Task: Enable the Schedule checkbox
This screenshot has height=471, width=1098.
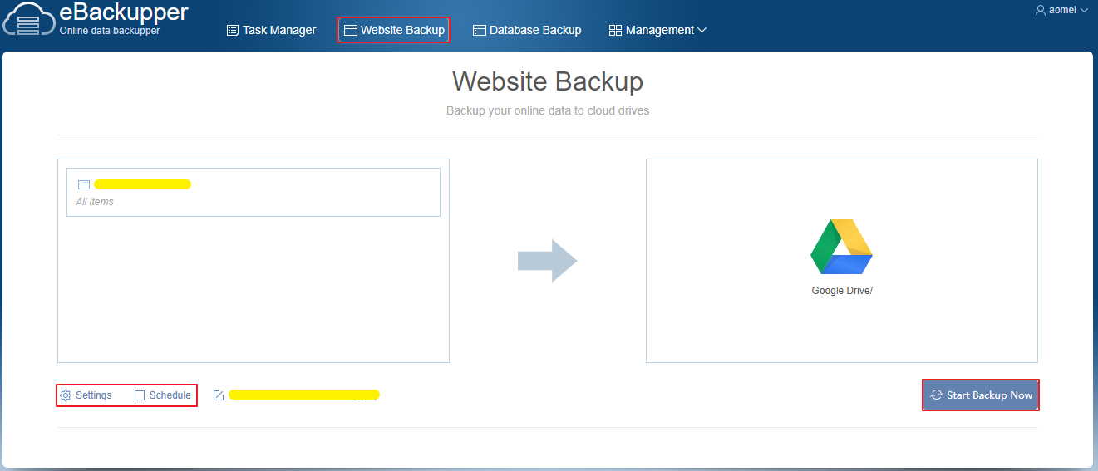Action: (140, 395)
